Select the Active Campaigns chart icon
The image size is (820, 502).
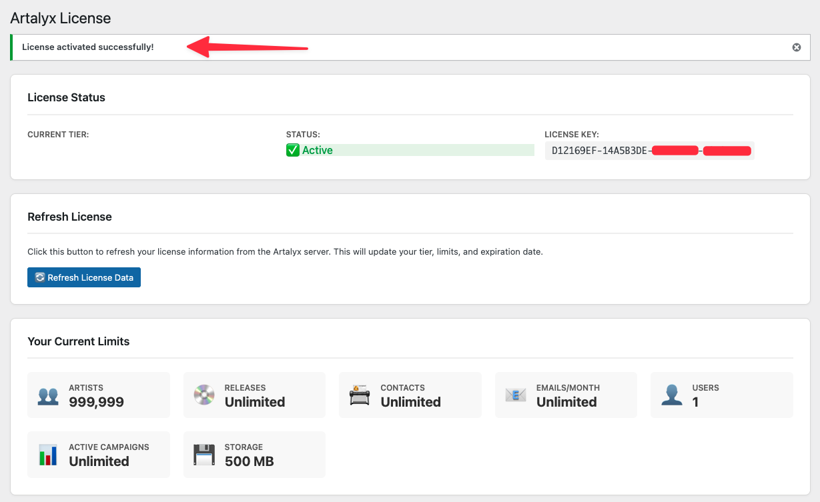(47, 454)
